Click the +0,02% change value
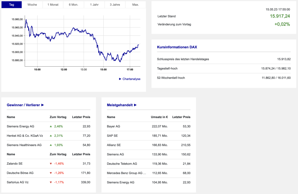The height and width of the screenshot is (194, 298). point(282,24)
